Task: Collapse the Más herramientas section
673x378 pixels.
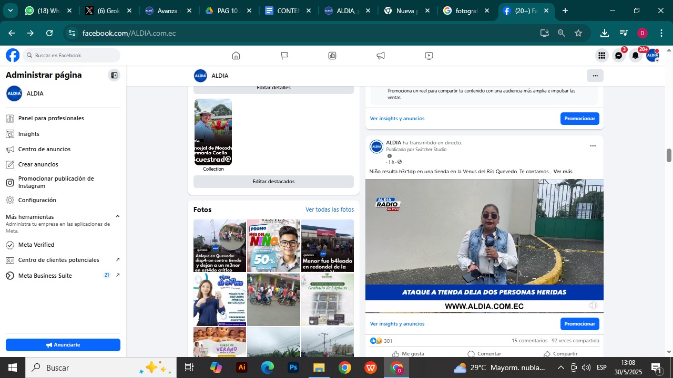Action: (x=117, y=216)
